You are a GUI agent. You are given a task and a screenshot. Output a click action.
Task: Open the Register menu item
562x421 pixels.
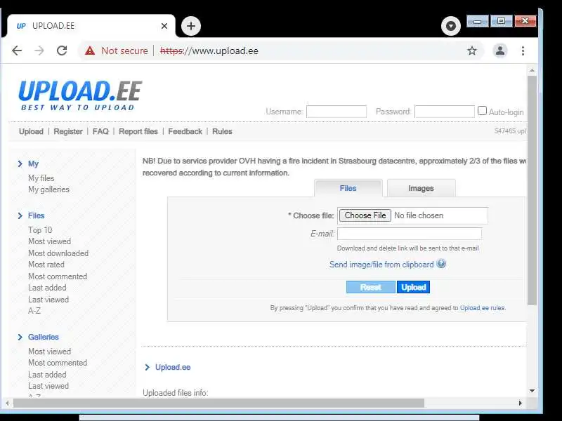(68, 131)
